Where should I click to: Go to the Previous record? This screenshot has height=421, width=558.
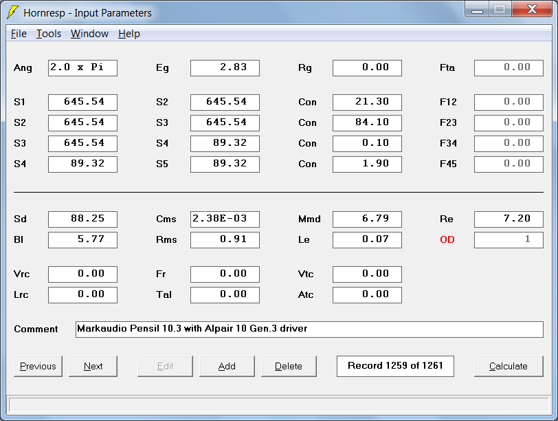pos(38,366)
